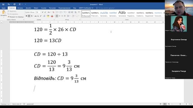Click the word count in status bar
Screen dimensions: 193x108
click(17, 104)
